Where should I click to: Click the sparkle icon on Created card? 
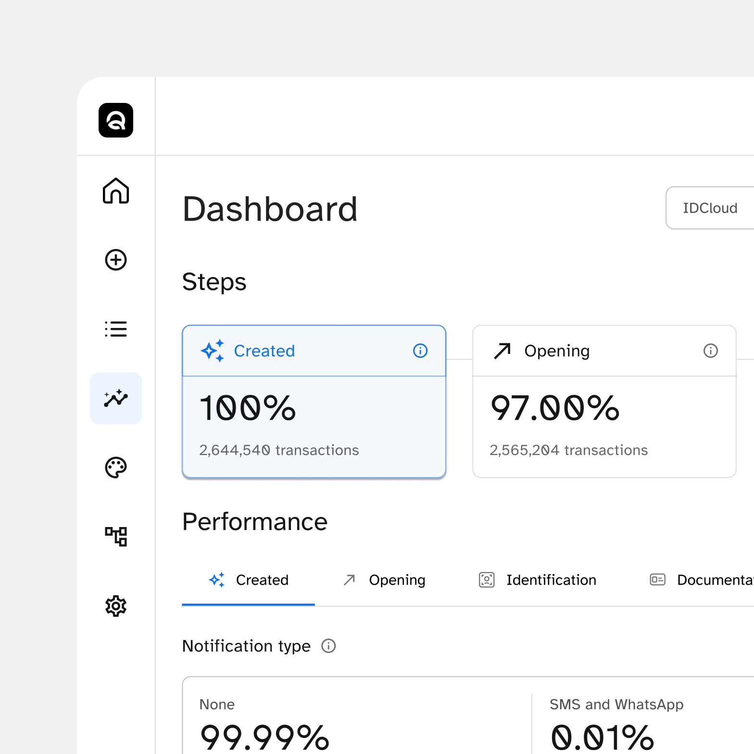[x=213, y=351]
